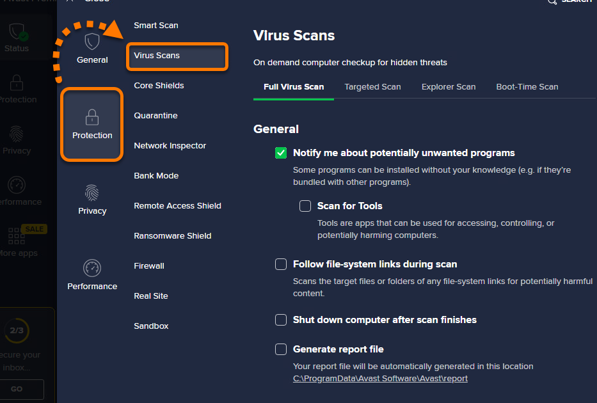Open the Boot-Time Scan tab
Image resolution: width=597 pixels, height=403 pixels.
pos(527,86)
